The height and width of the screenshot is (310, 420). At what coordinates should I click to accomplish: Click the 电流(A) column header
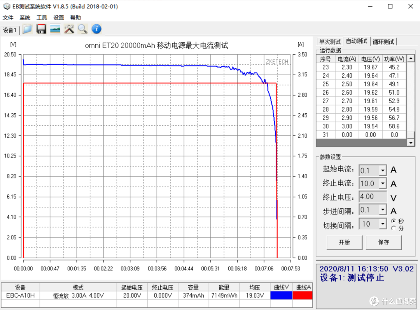[346, 59]
